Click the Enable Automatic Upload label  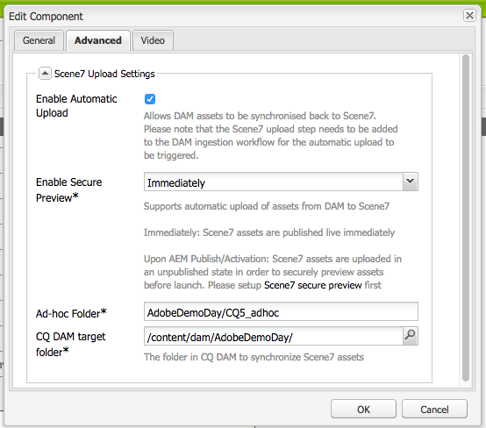(x=76, y=106)
